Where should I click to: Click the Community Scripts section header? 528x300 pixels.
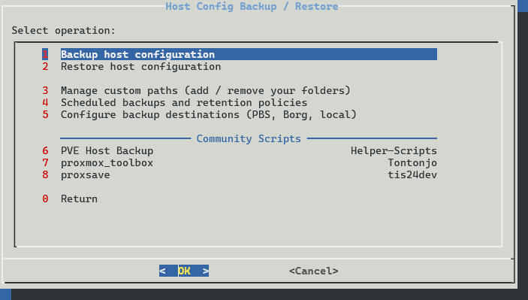(x=249, y=138)
